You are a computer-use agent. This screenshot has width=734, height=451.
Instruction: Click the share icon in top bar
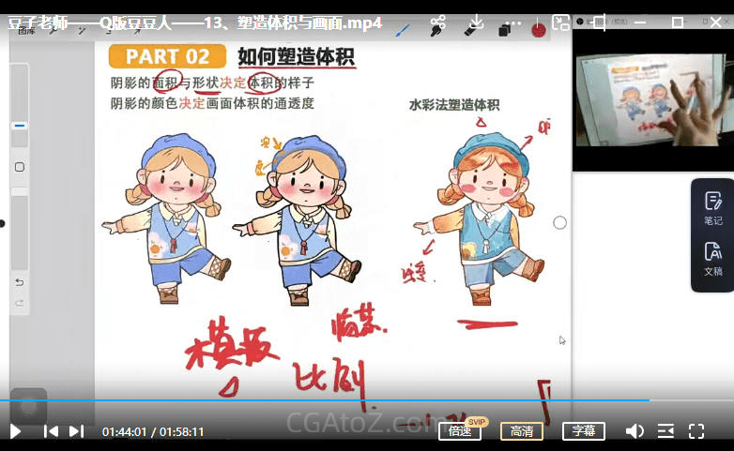pyautogui.click(x=437, y=23)
